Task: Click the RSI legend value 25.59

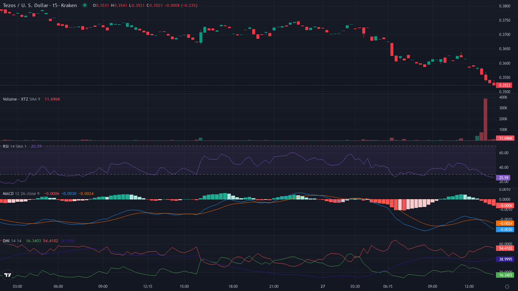Action: click(37, 146)
